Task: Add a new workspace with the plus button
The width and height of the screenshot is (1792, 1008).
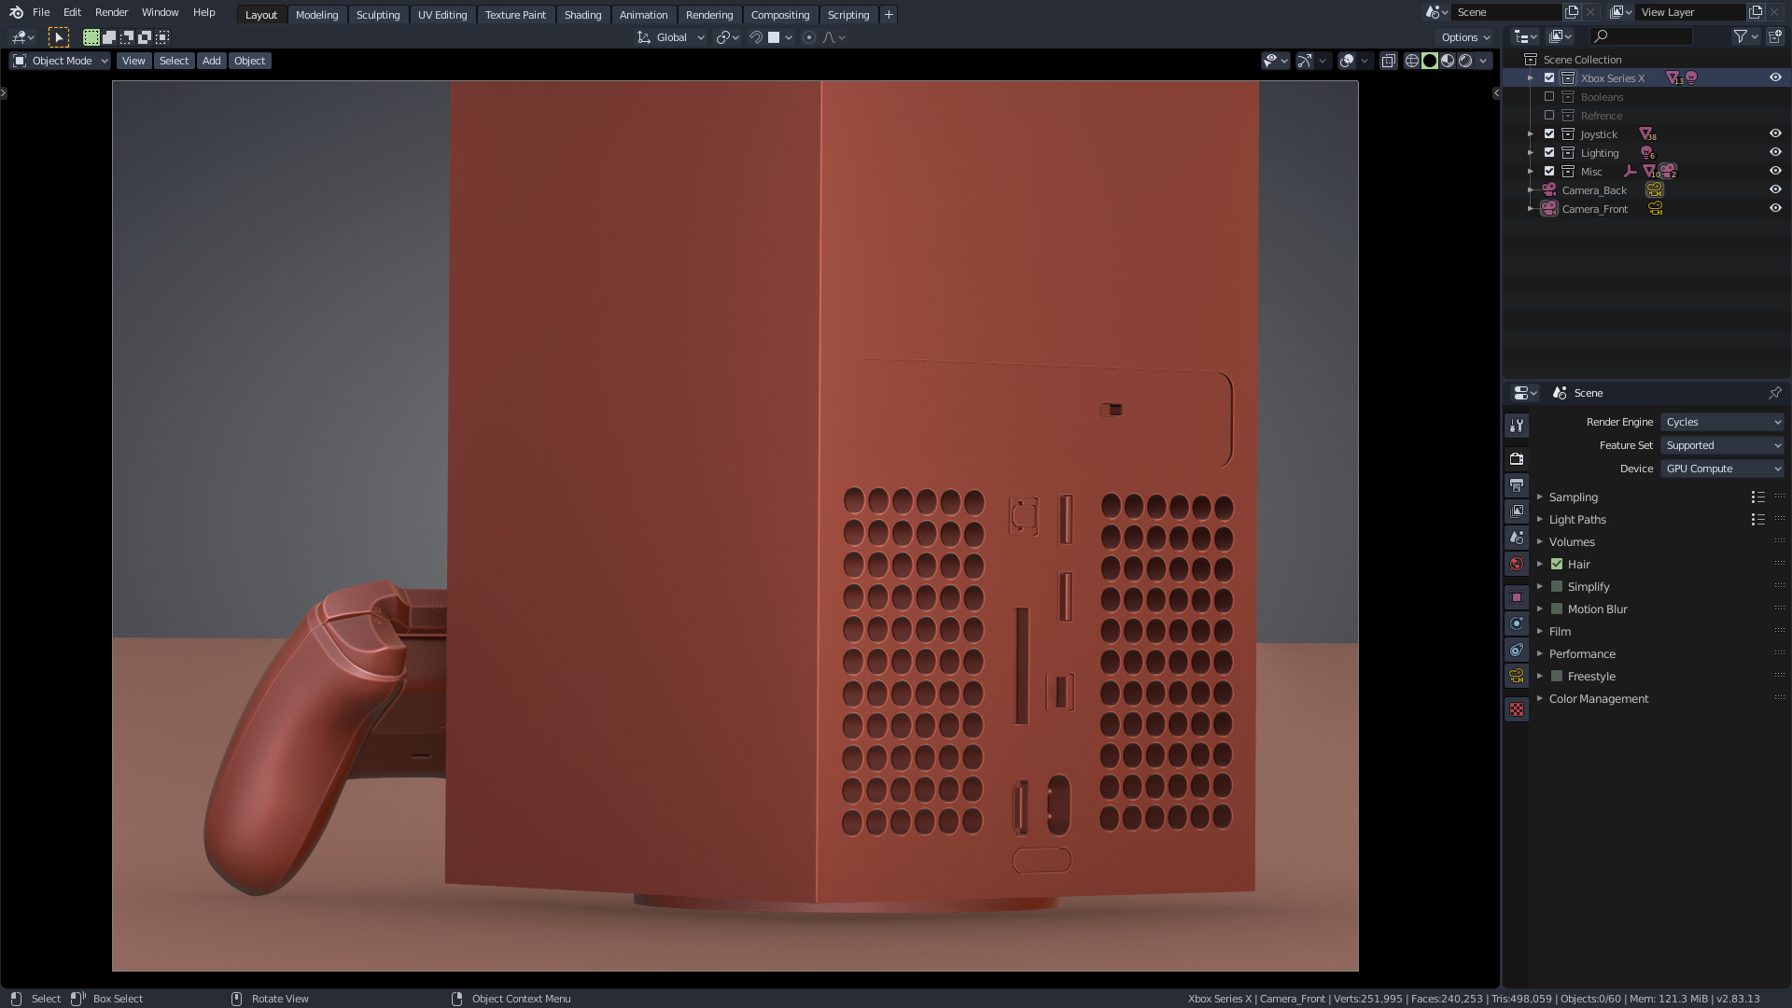Action: pos(888,14)
